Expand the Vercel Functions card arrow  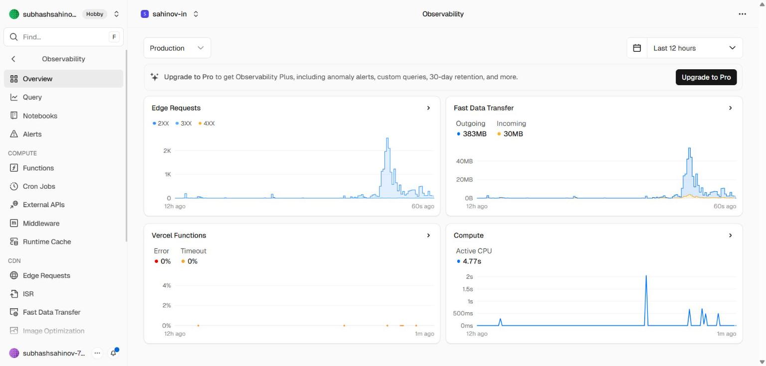(x=428, y=236)
